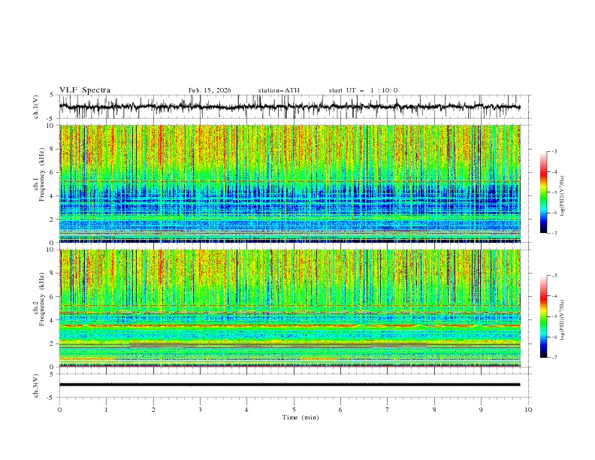This screenshot has height=460, width=595.
Task: Click the time axis tick label "0"
Action: click(x=59, y=410)
